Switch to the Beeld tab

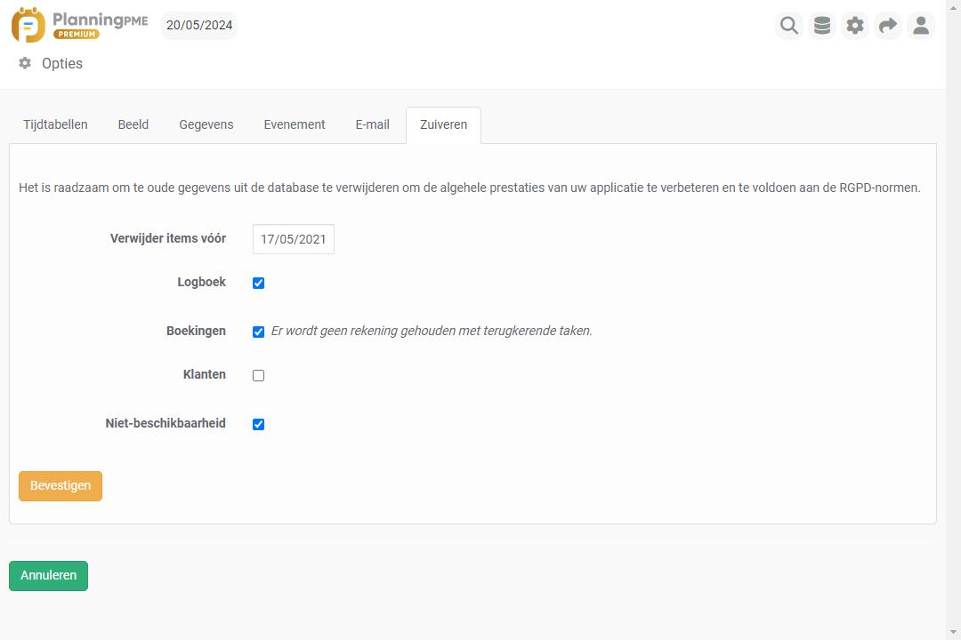(x=133, y=125)
